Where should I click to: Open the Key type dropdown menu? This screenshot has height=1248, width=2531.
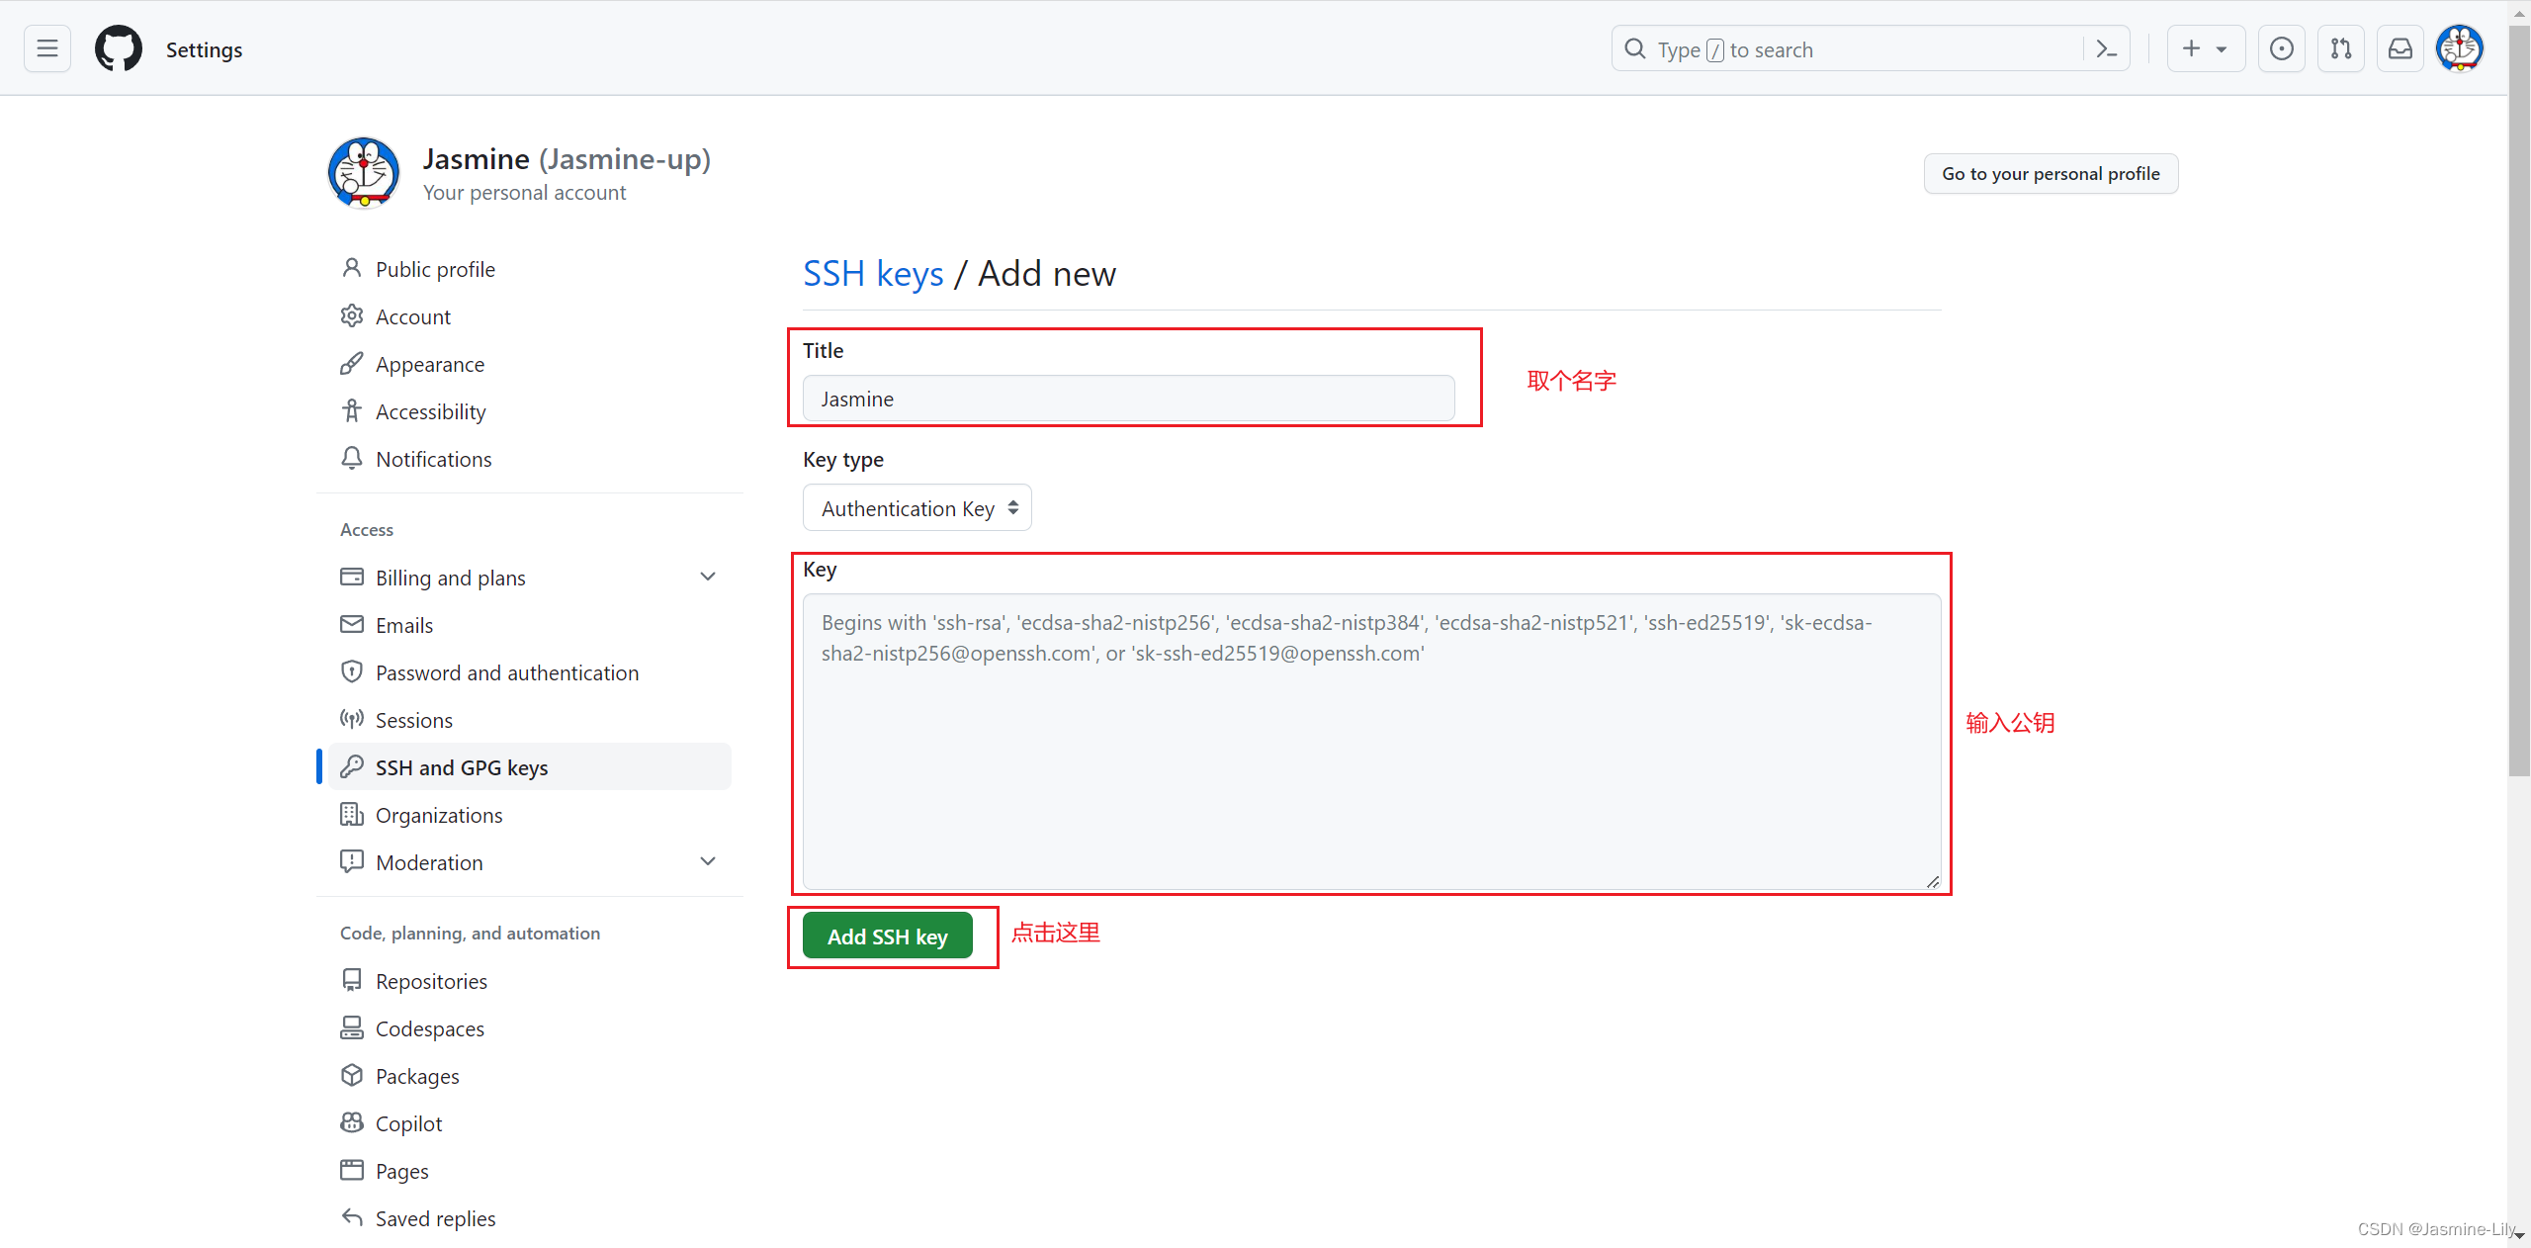coord(914,508)
